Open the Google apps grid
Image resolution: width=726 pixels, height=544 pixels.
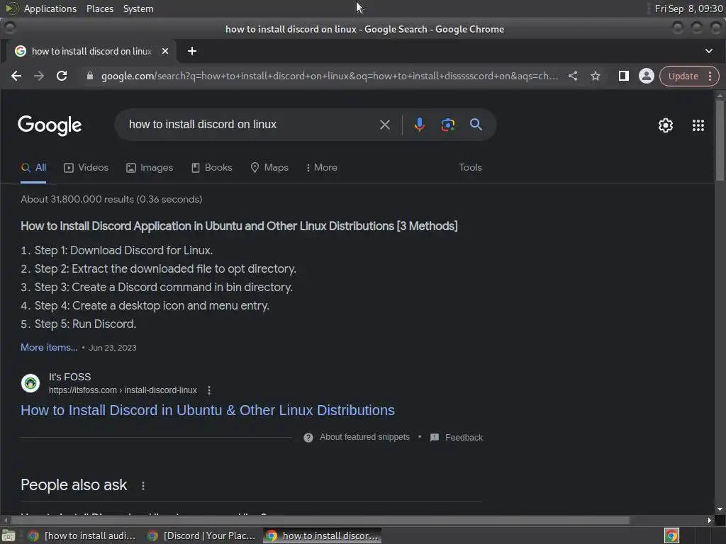(x=698, y=125)
